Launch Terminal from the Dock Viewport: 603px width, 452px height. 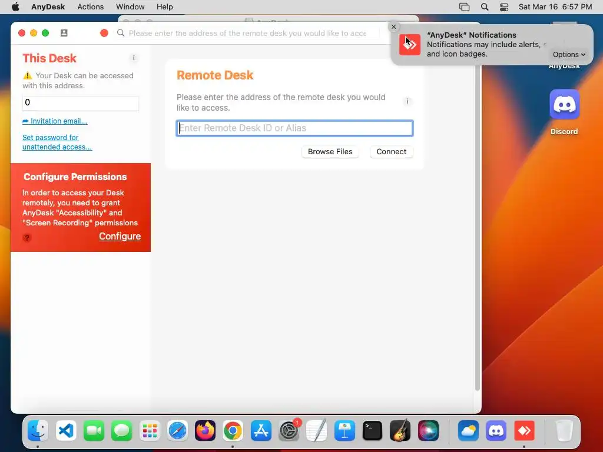pos(373,430)
